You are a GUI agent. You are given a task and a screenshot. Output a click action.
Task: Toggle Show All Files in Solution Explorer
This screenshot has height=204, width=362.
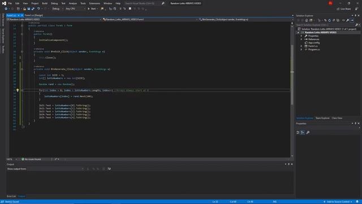pyautogui.click(x=338, y=20)
